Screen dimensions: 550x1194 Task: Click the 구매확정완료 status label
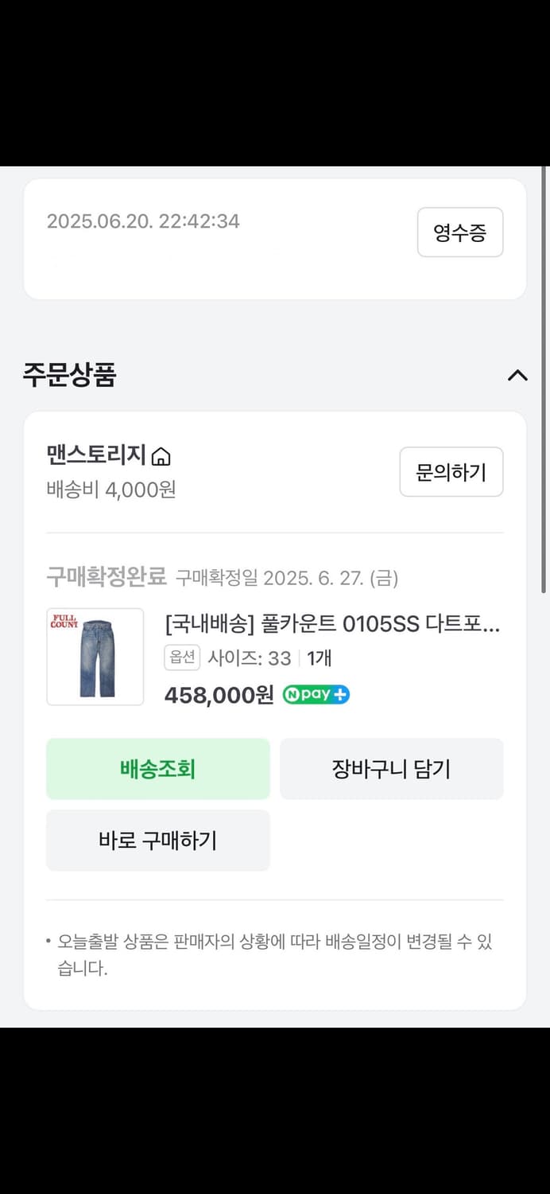tap(107, 577)
